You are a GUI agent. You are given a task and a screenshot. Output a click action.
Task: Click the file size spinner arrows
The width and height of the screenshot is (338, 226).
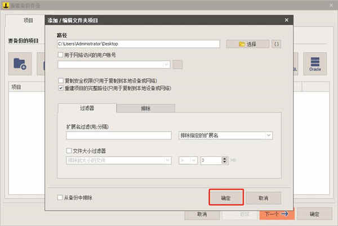coord(224,160)
